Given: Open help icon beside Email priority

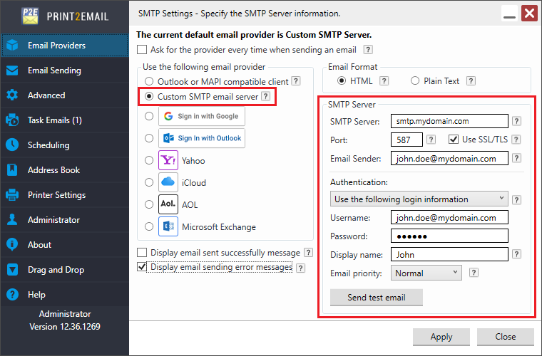Looking at the screenshot, I should click(474, 273).
